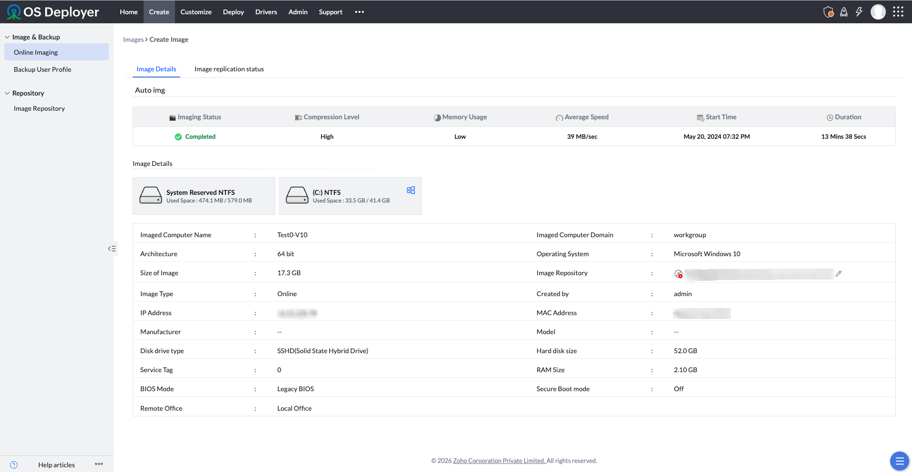Collapse the Repository sidebar section
912x472 pixels.
click(x=7, y=93)
